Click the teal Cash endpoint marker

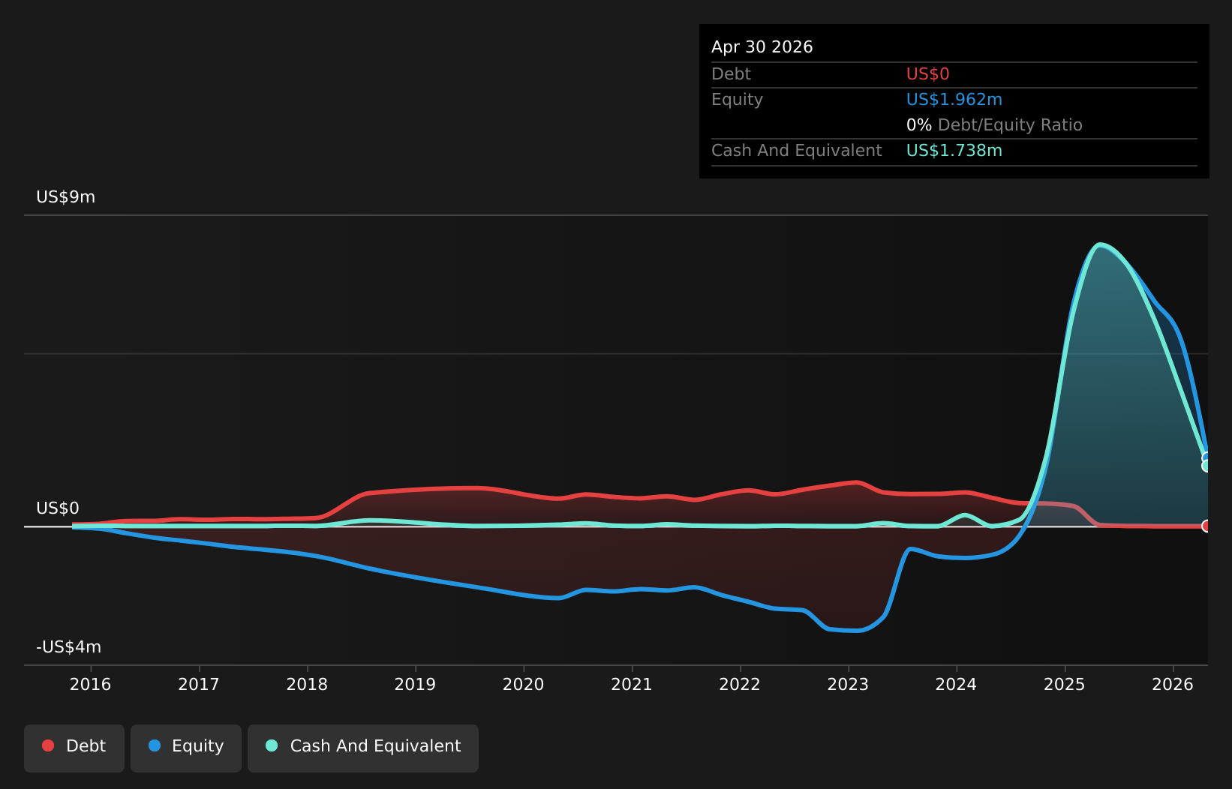pos(1207,466)
